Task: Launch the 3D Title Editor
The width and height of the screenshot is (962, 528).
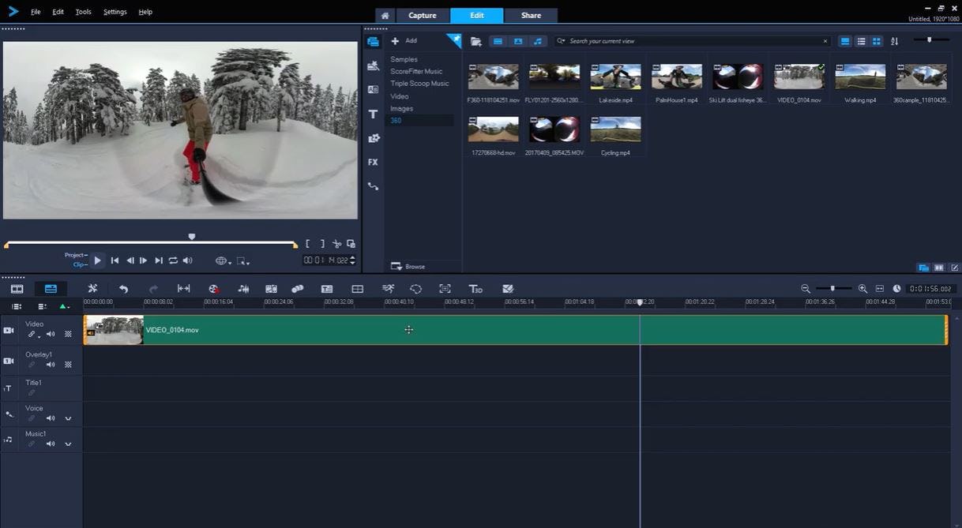Action: point(475,289)
